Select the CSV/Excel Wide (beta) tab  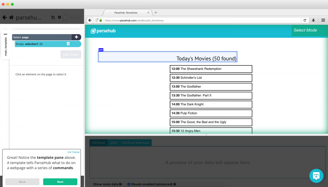coord(135,142)
